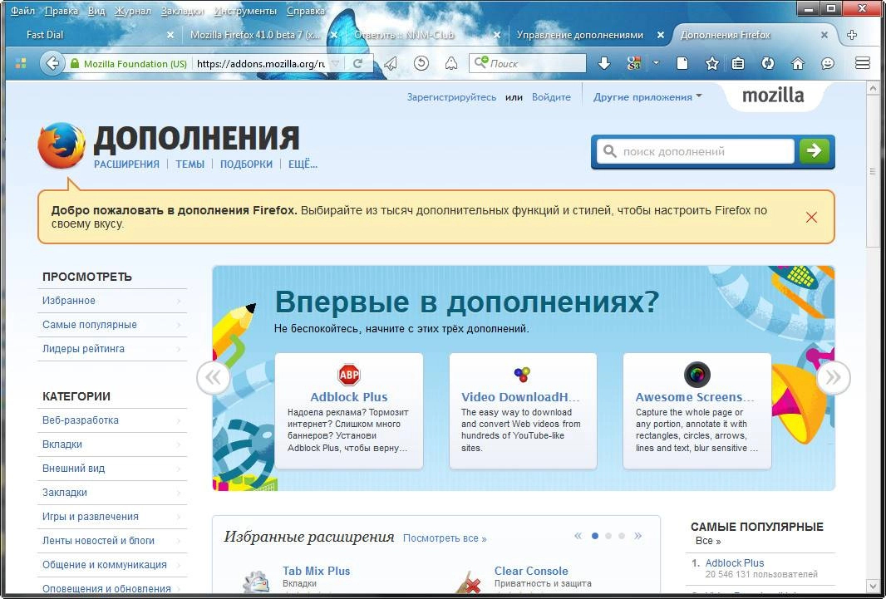Click the mozilla tab logo at top right

773,96
